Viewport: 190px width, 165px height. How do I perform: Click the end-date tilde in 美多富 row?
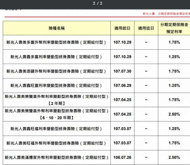pyautogui.click(x=146, y=42)
